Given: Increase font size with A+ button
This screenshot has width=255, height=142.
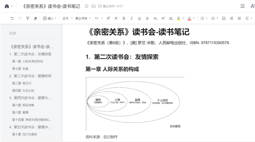Looking at the screenshot, I should point(109,18).
